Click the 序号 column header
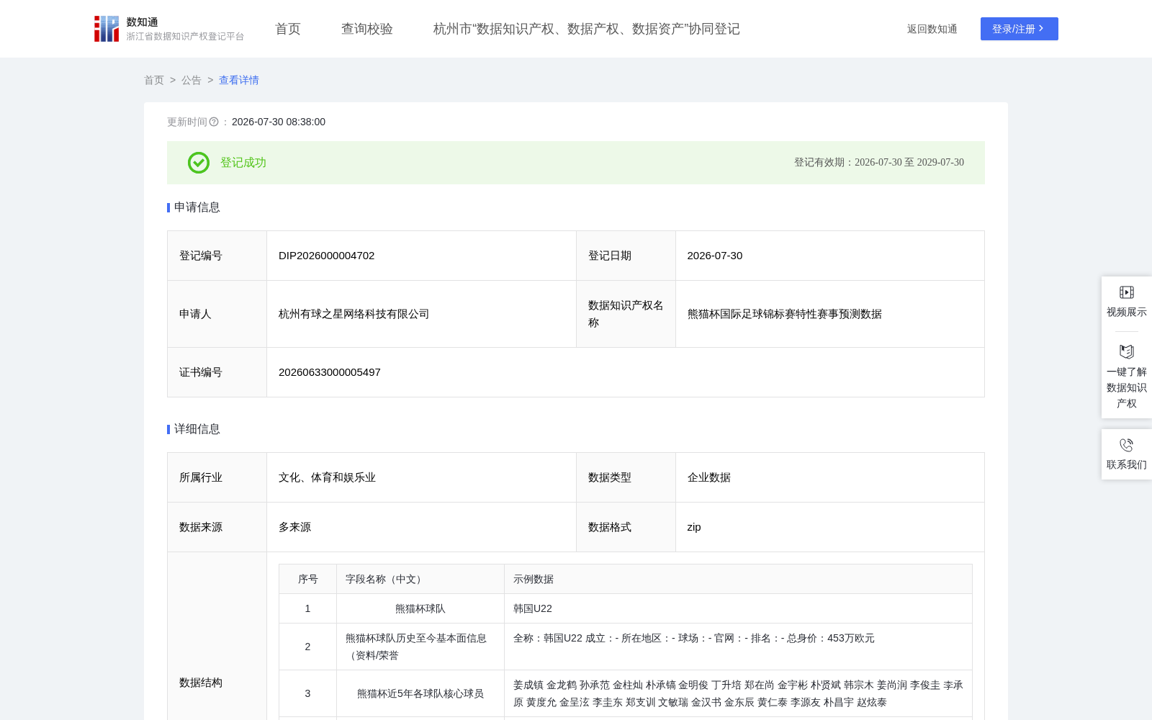Viewport: 1152px width, 720px height. coord(308,579)
